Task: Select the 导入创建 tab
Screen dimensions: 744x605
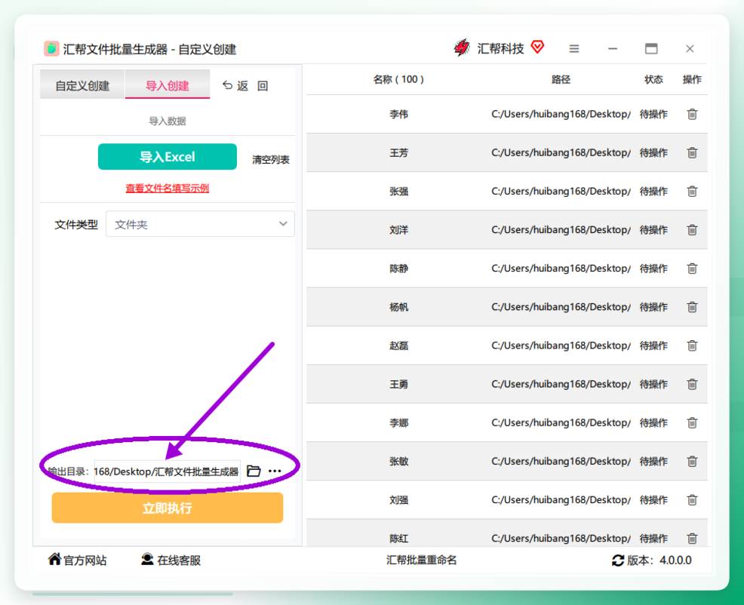Action: point(167,85)
